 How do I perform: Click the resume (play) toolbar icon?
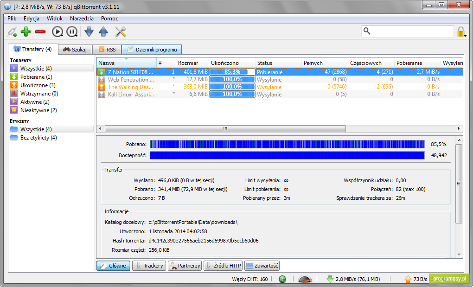[58, 32]
